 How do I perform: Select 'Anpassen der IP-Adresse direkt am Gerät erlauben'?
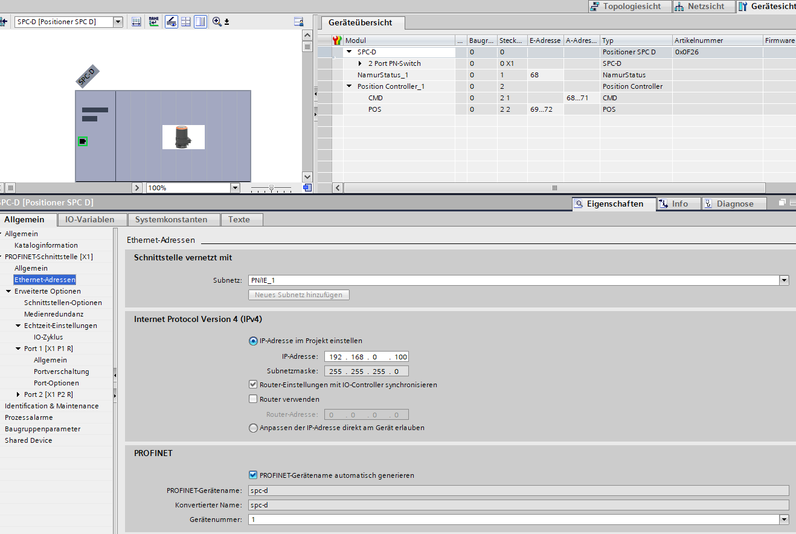253,428
